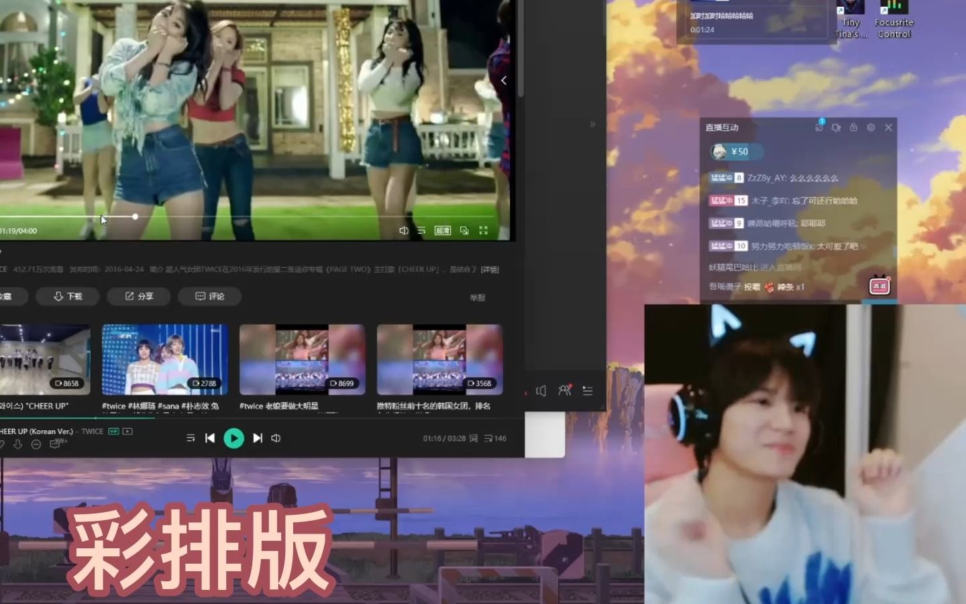Click the 辣条 x1 gift message
Screen dimensions: 966x604
coord(757,287)
